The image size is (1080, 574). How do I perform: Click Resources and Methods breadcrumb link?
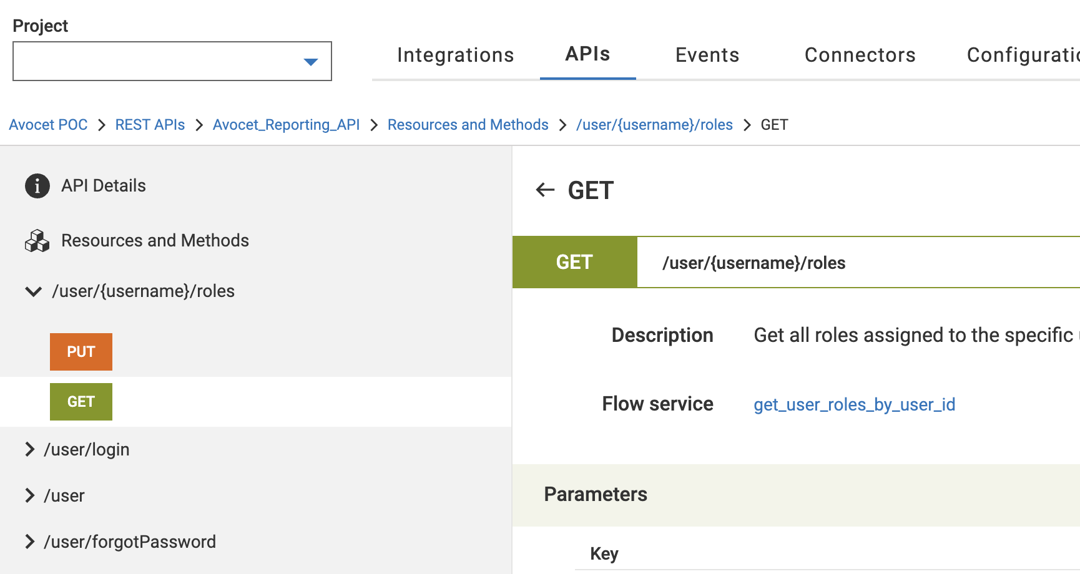point(468,125)
